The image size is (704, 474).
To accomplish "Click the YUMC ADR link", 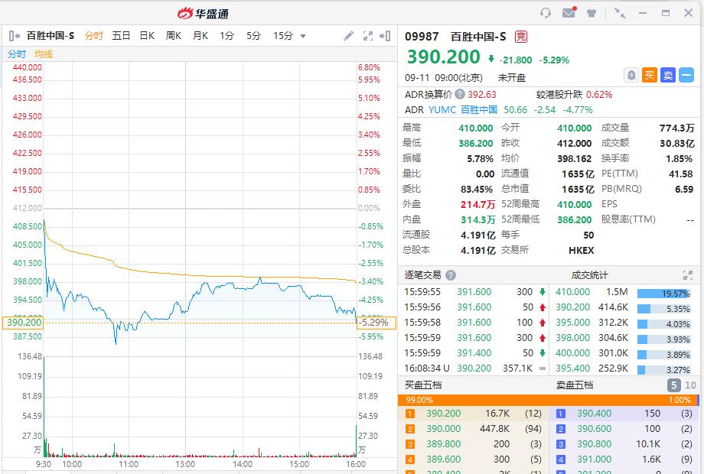I will (x=442, y=110).
